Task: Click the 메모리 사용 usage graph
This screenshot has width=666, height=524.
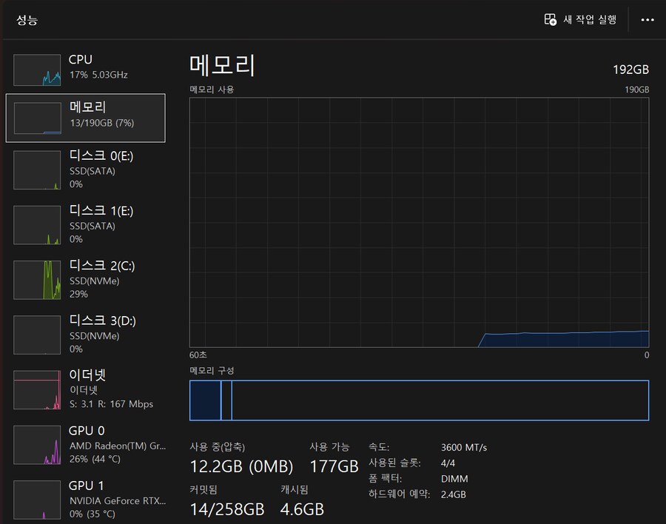Action: (x=419, y=222)
